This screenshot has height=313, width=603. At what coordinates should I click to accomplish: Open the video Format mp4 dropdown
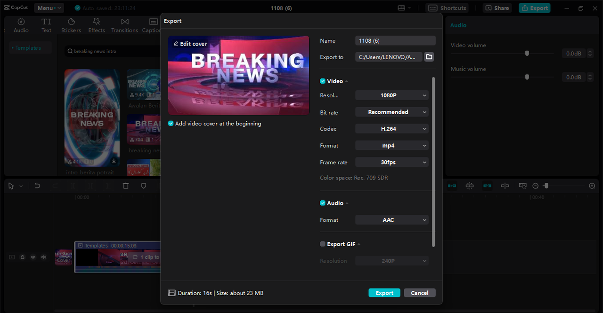pos(392,146)
